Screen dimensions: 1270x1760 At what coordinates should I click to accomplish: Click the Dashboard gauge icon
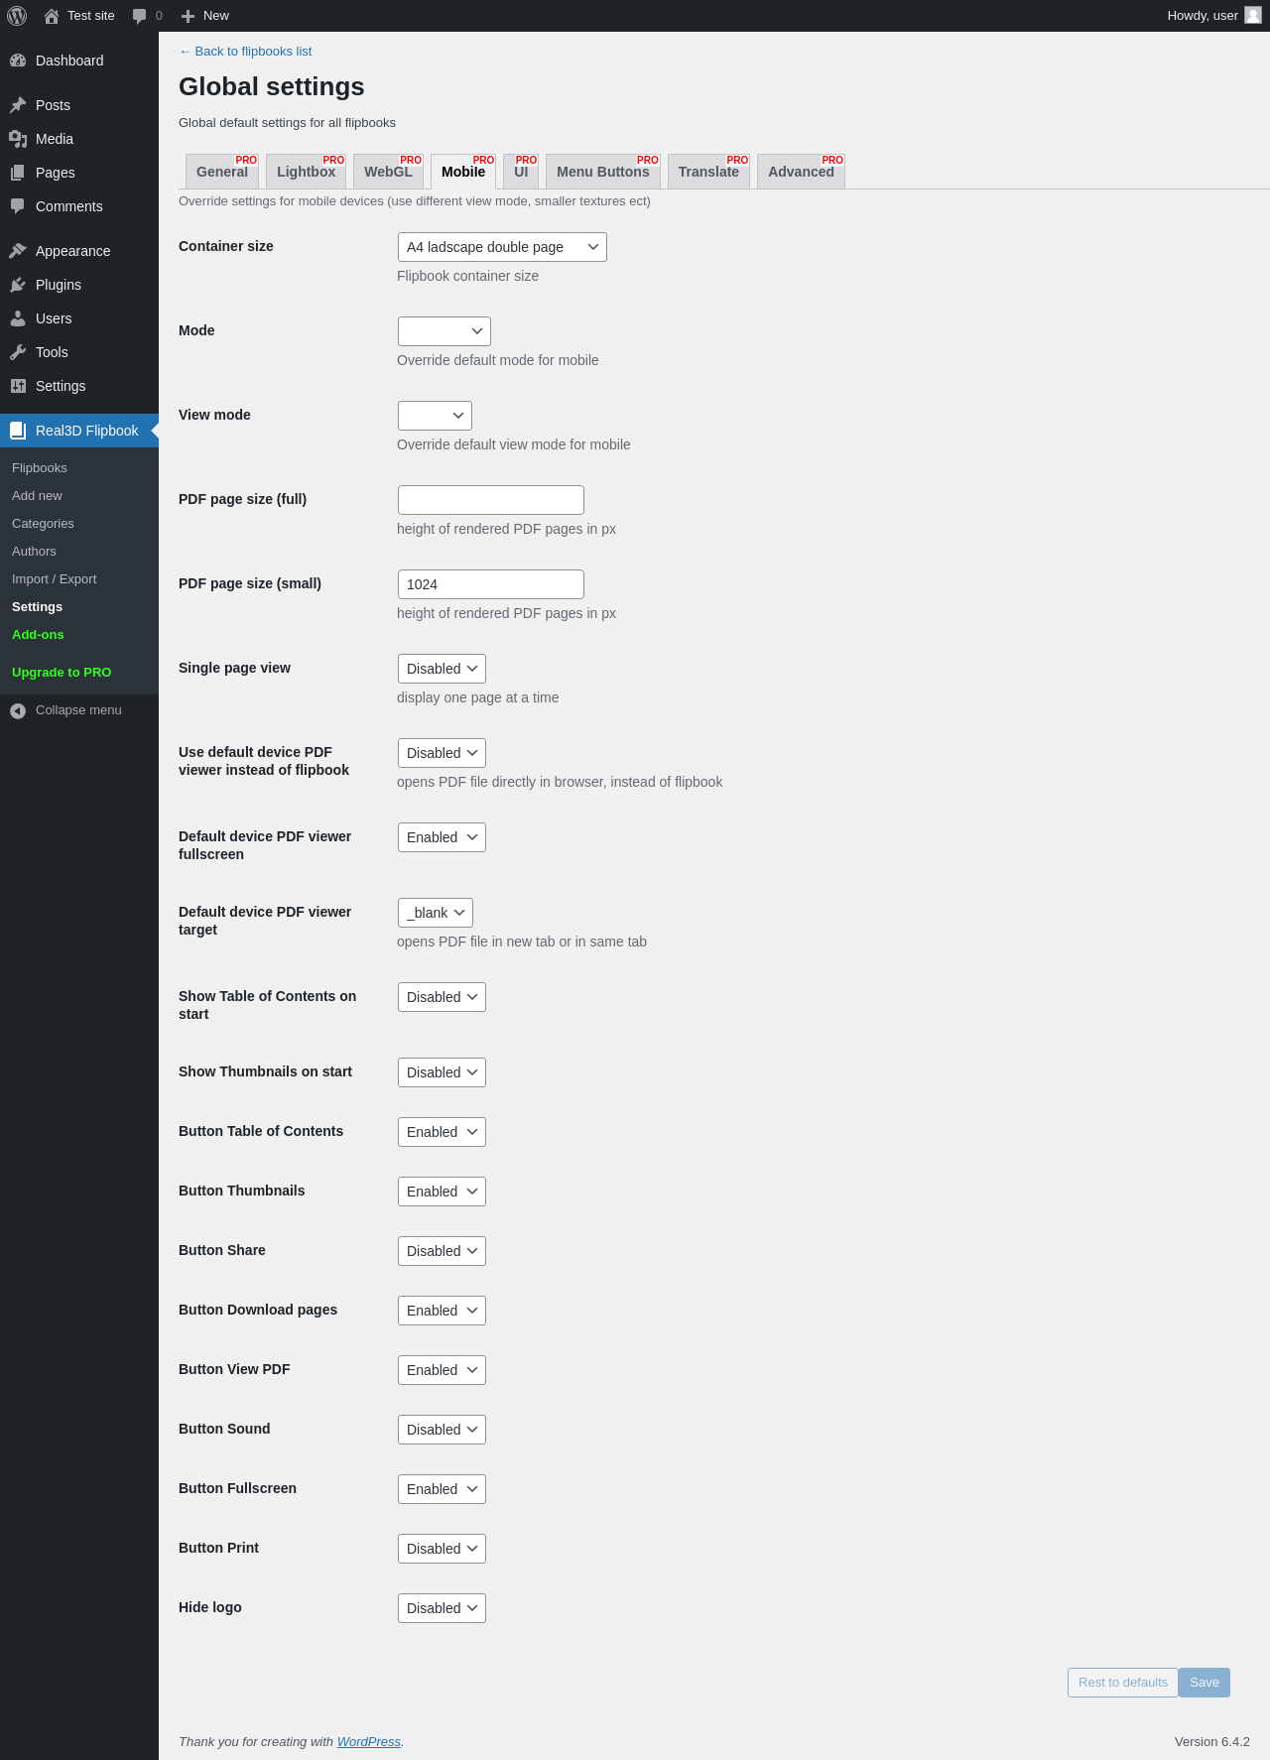(18, 61)
